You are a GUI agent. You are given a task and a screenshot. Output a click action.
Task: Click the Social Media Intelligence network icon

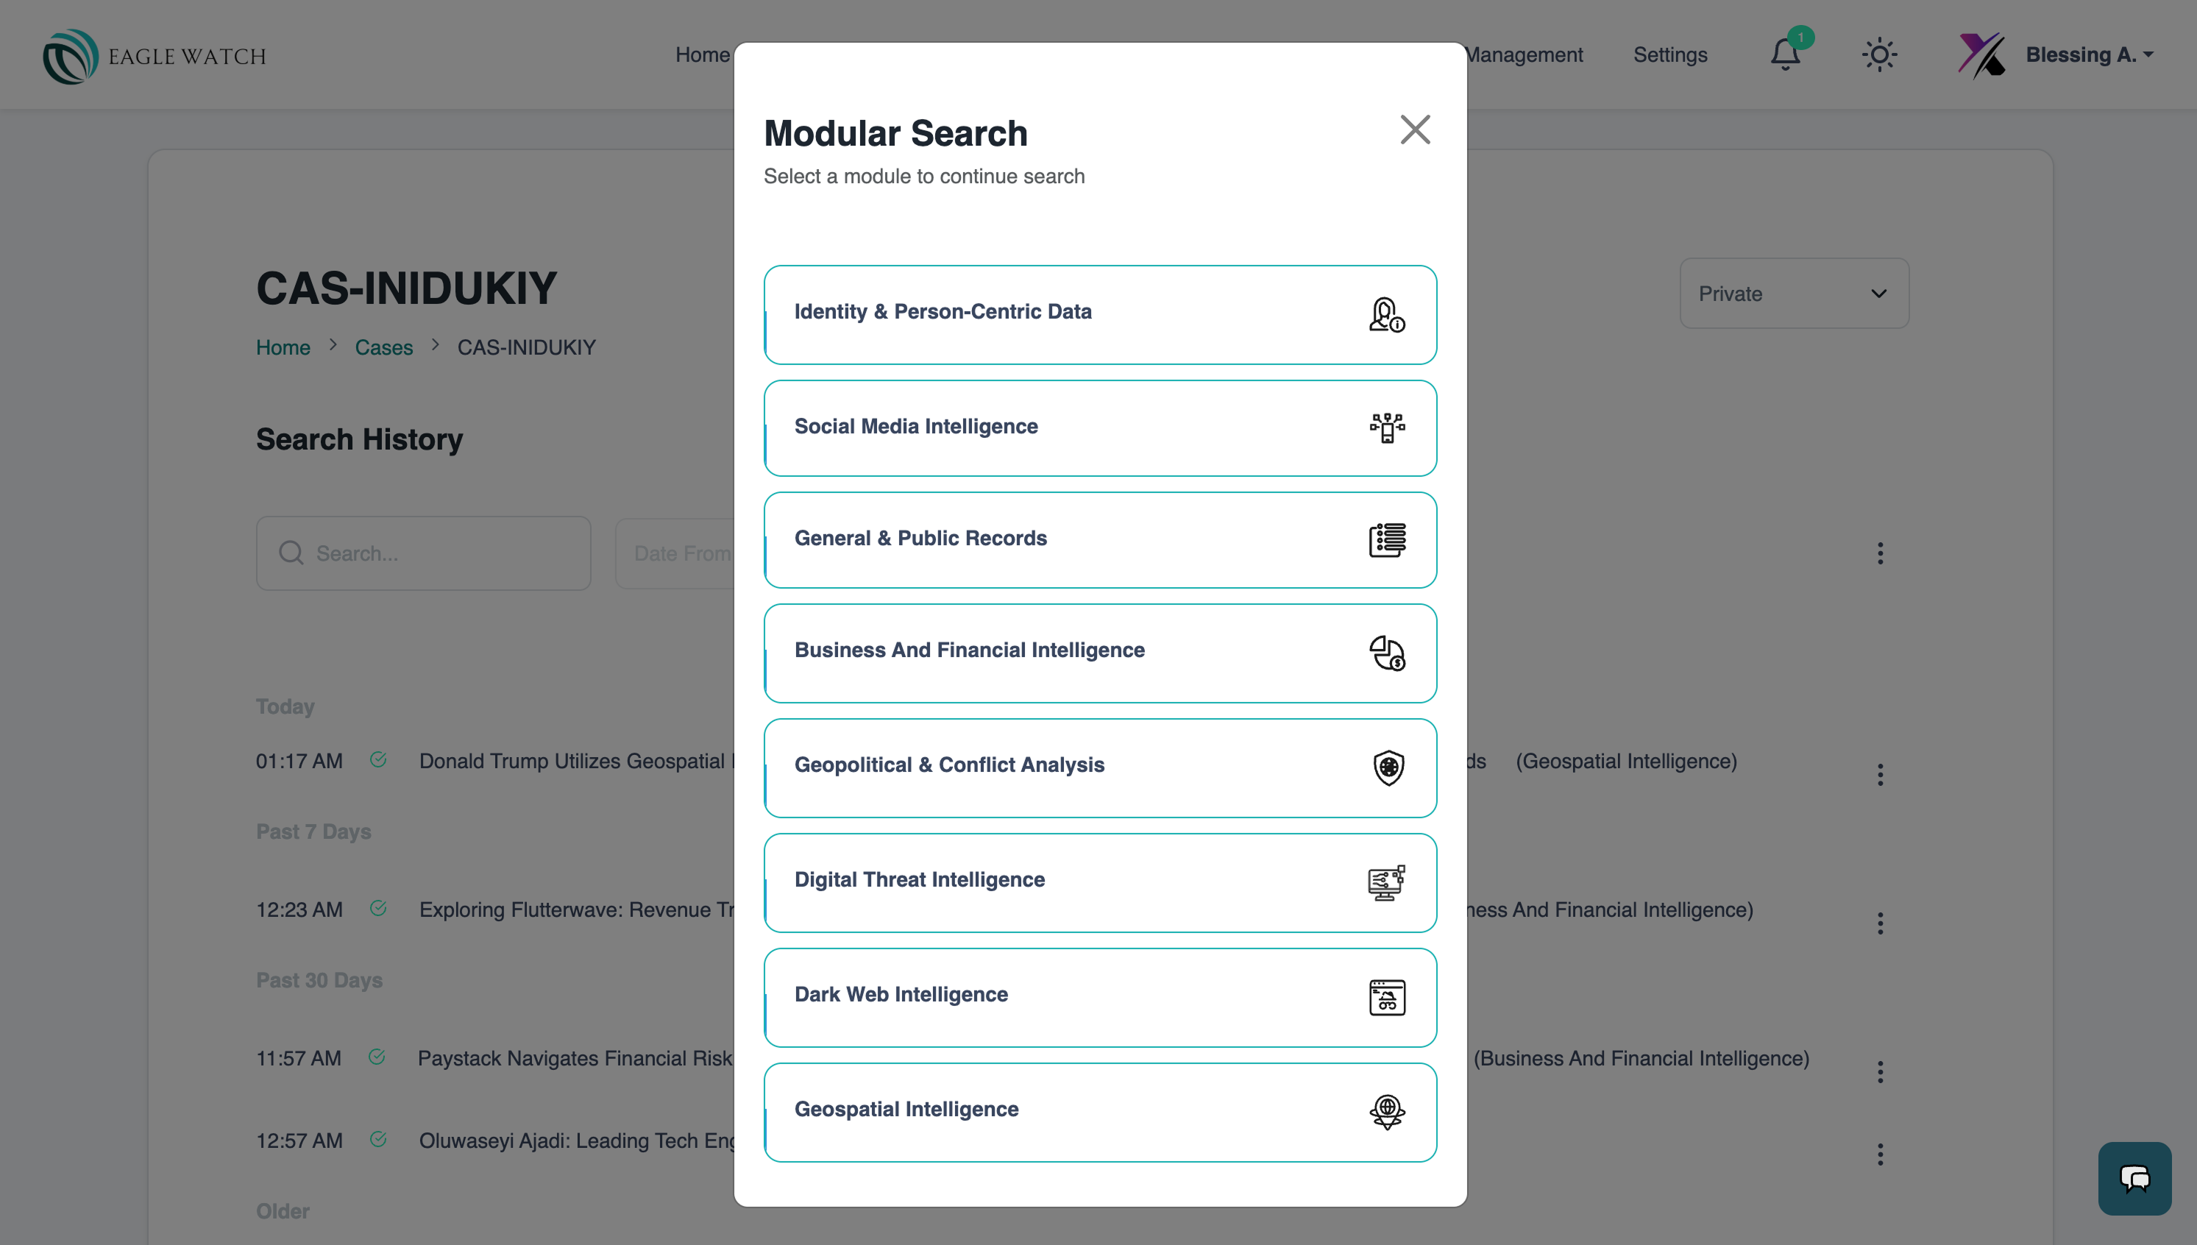pos(1385,428)
